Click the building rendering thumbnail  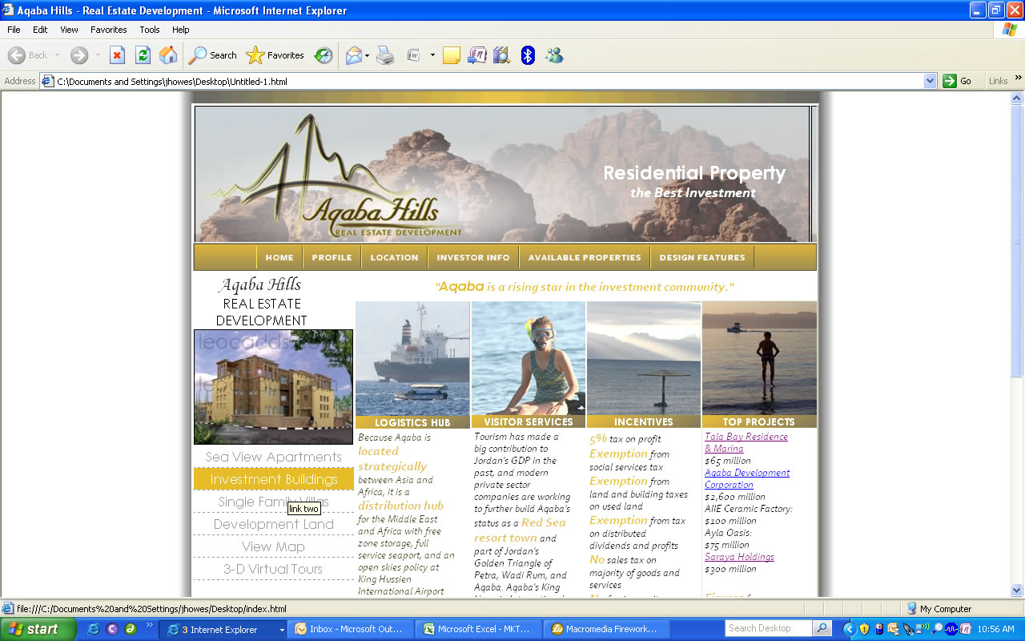[273, 387]
